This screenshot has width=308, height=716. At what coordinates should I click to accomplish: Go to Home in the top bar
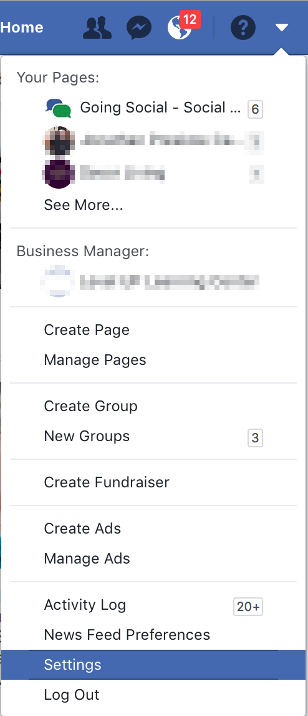[22, 27]
